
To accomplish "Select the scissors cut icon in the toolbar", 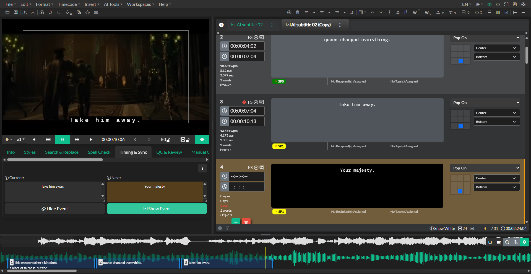I will coord(398,12).
